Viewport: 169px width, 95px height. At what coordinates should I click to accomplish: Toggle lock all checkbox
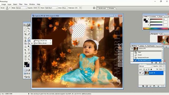151,69
